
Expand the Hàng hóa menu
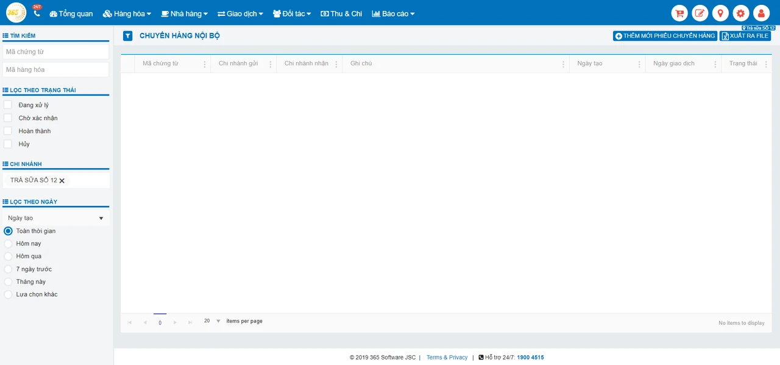pos(127,13)
